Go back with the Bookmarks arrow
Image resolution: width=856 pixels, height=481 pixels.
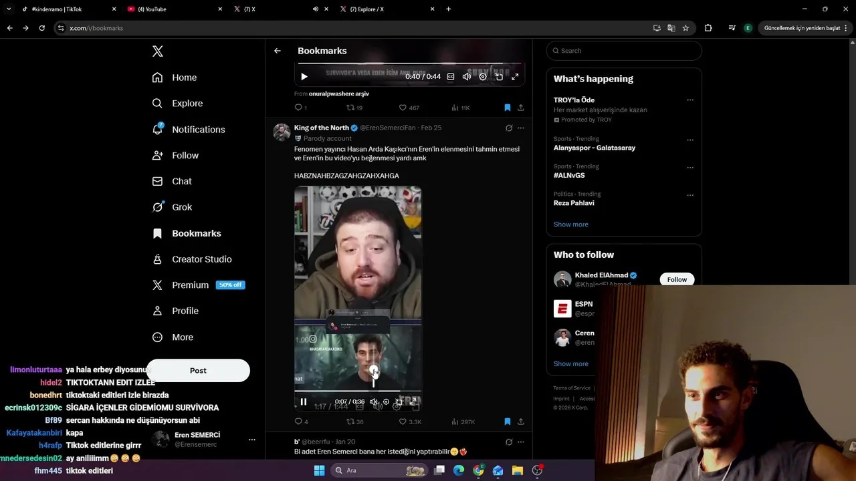click(x=278, y=51)
